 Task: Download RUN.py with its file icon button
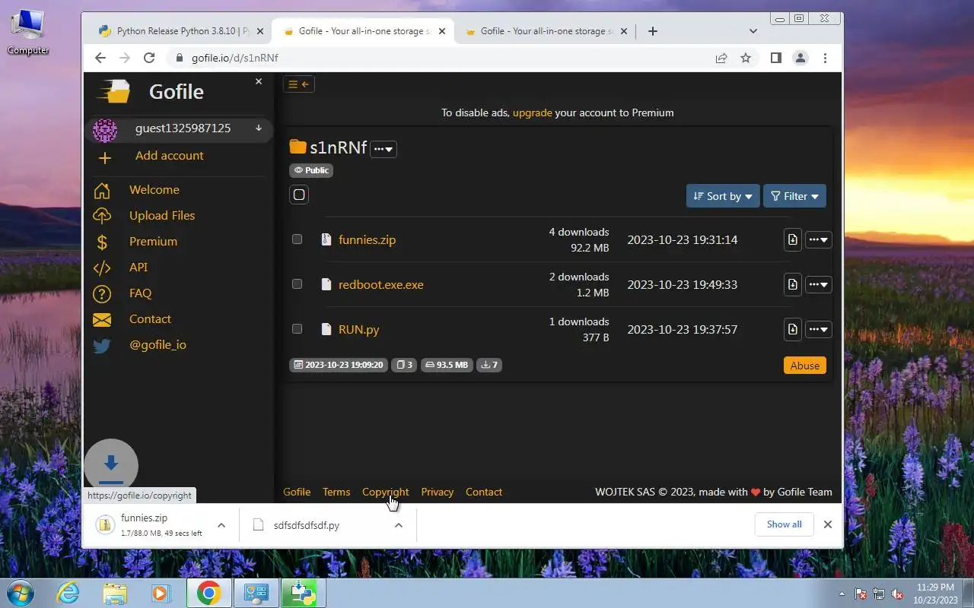click(x=793, y=329)
